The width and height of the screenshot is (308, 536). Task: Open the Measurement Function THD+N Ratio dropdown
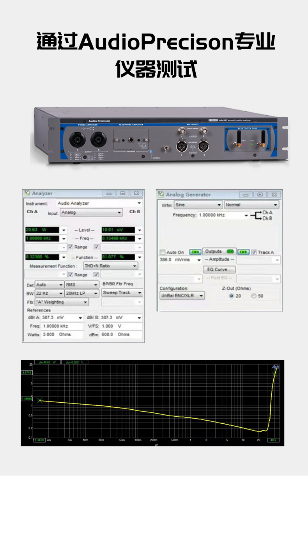pos(111,266)
